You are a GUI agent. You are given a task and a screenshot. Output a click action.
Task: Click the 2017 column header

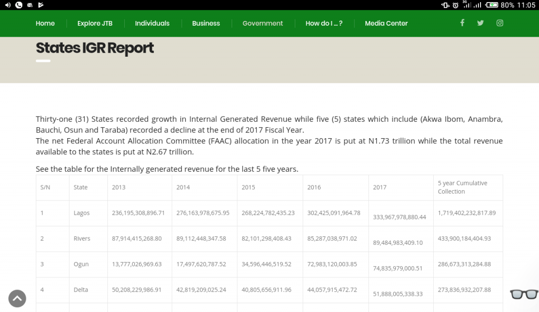point(380,187)
